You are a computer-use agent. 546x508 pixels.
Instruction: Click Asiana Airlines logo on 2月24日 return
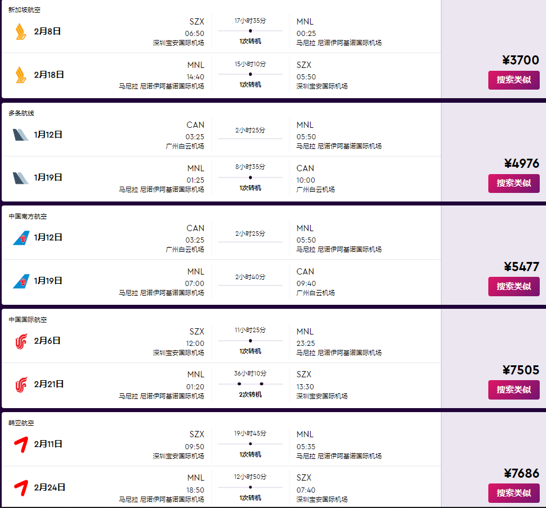(21, 487)
